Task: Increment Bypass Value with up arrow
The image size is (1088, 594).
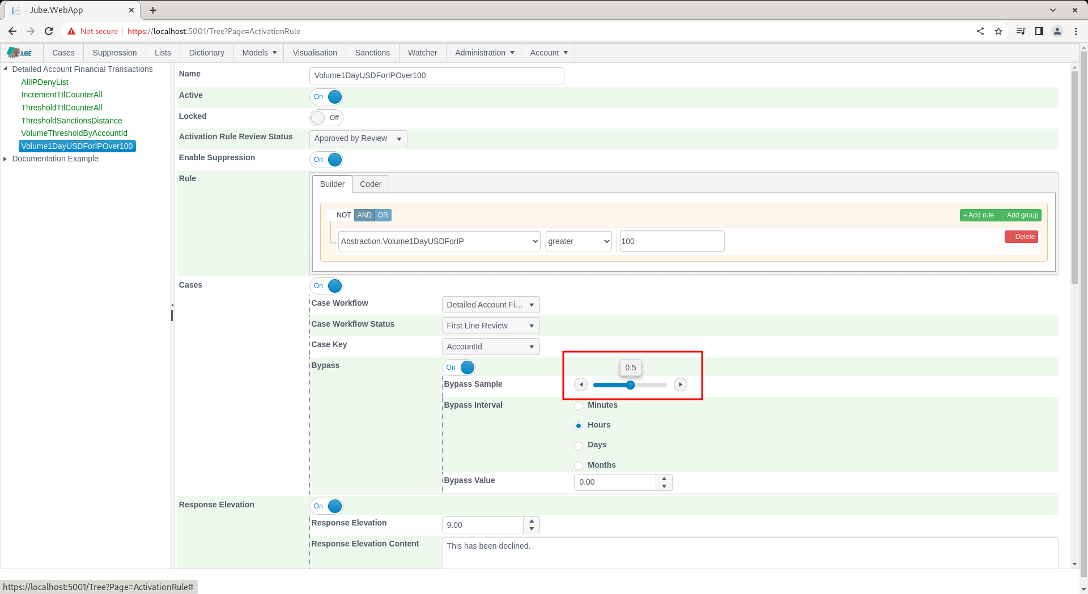Action: click(664, 478)
